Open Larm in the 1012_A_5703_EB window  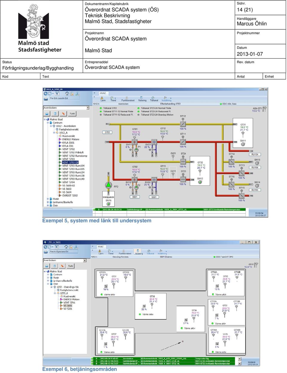[103, 99]
